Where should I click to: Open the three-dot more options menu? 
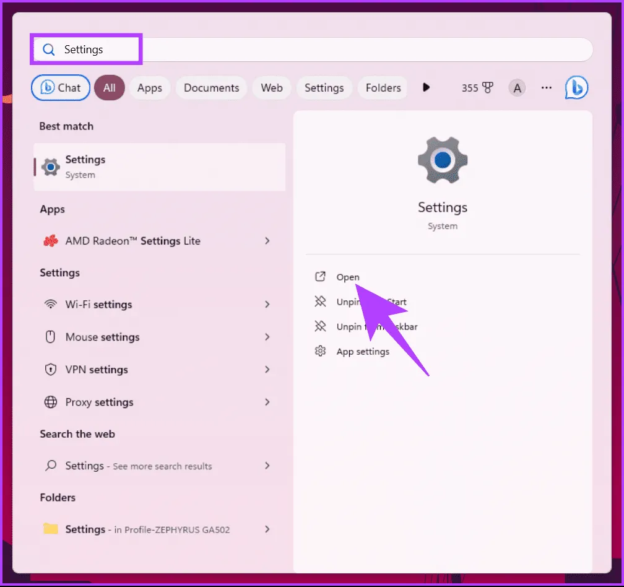coord(546,88)
